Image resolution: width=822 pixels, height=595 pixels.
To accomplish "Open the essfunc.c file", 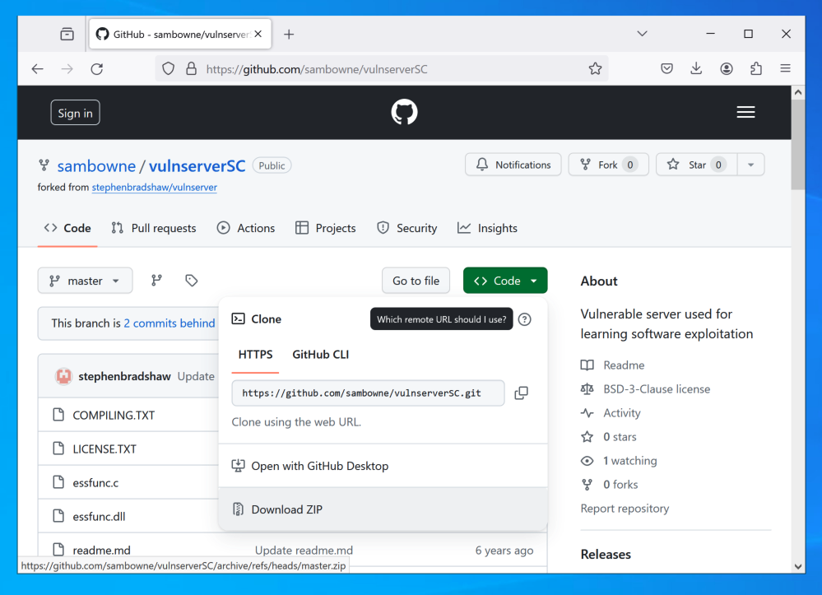I will (x=95, y=483).
